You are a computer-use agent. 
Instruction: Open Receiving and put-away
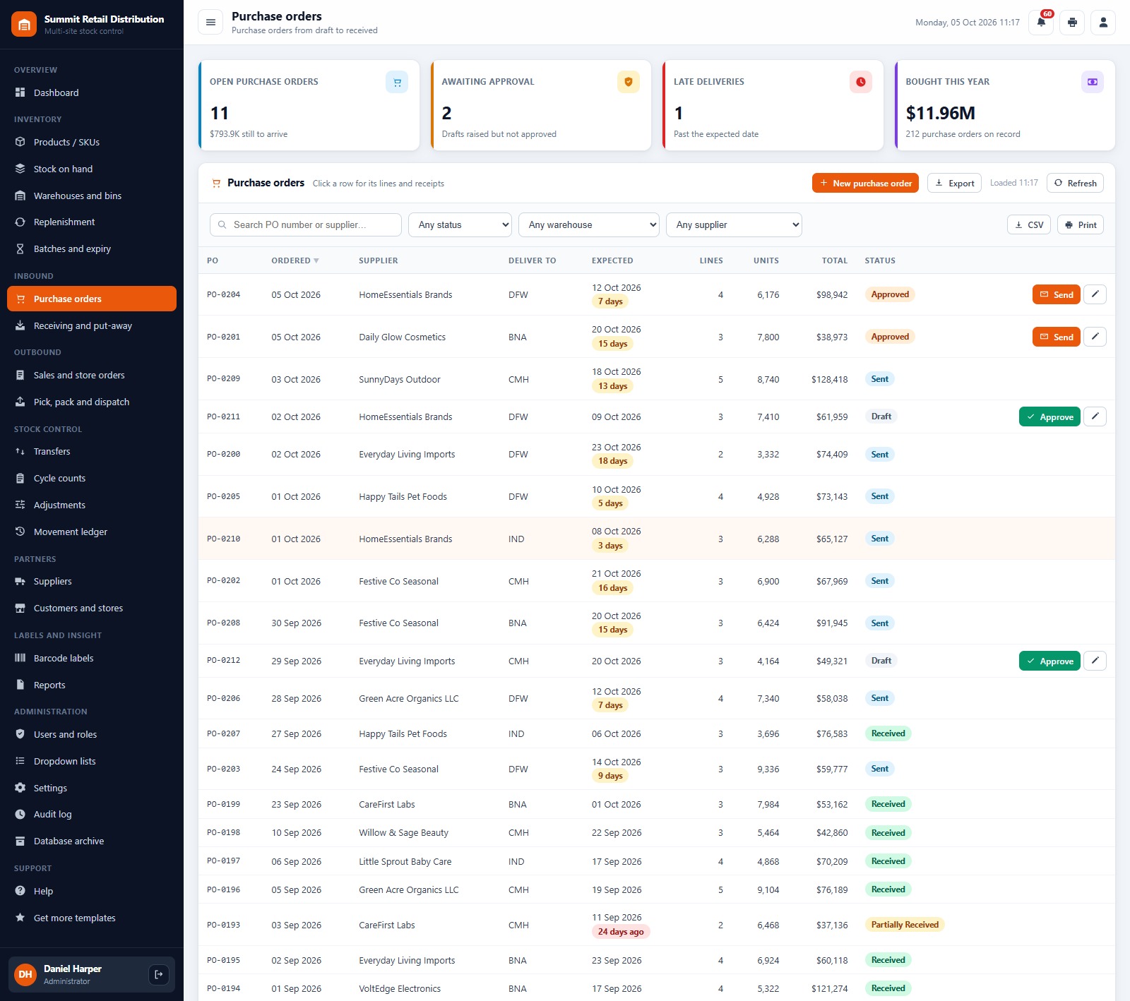(x=92, y=325)
